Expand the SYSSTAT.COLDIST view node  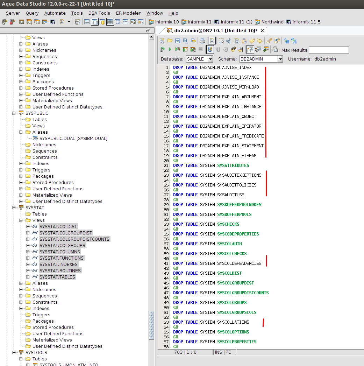28,227
